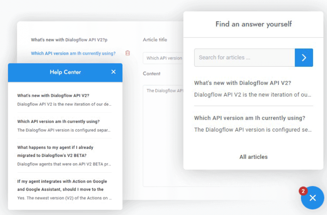This screenshot has height=215, width=327.
Task: Open All articles link
Action: click(253, 157)
